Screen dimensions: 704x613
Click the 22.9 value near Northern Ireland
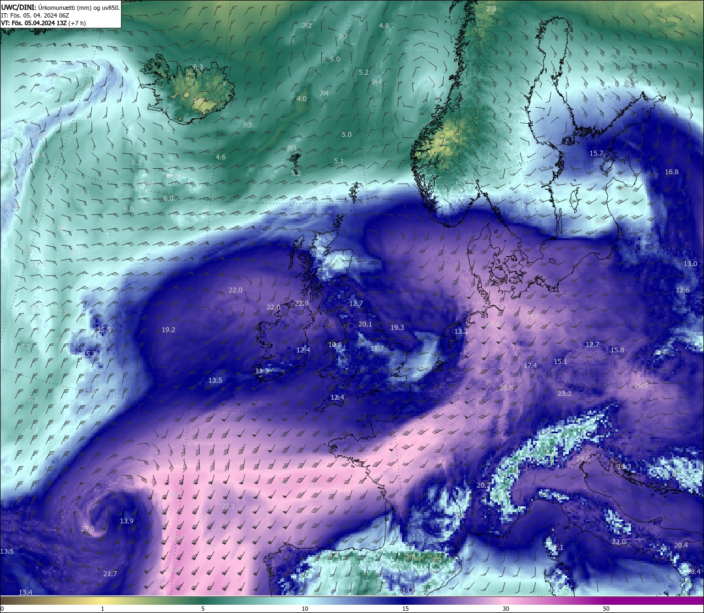tap(301, 303)
